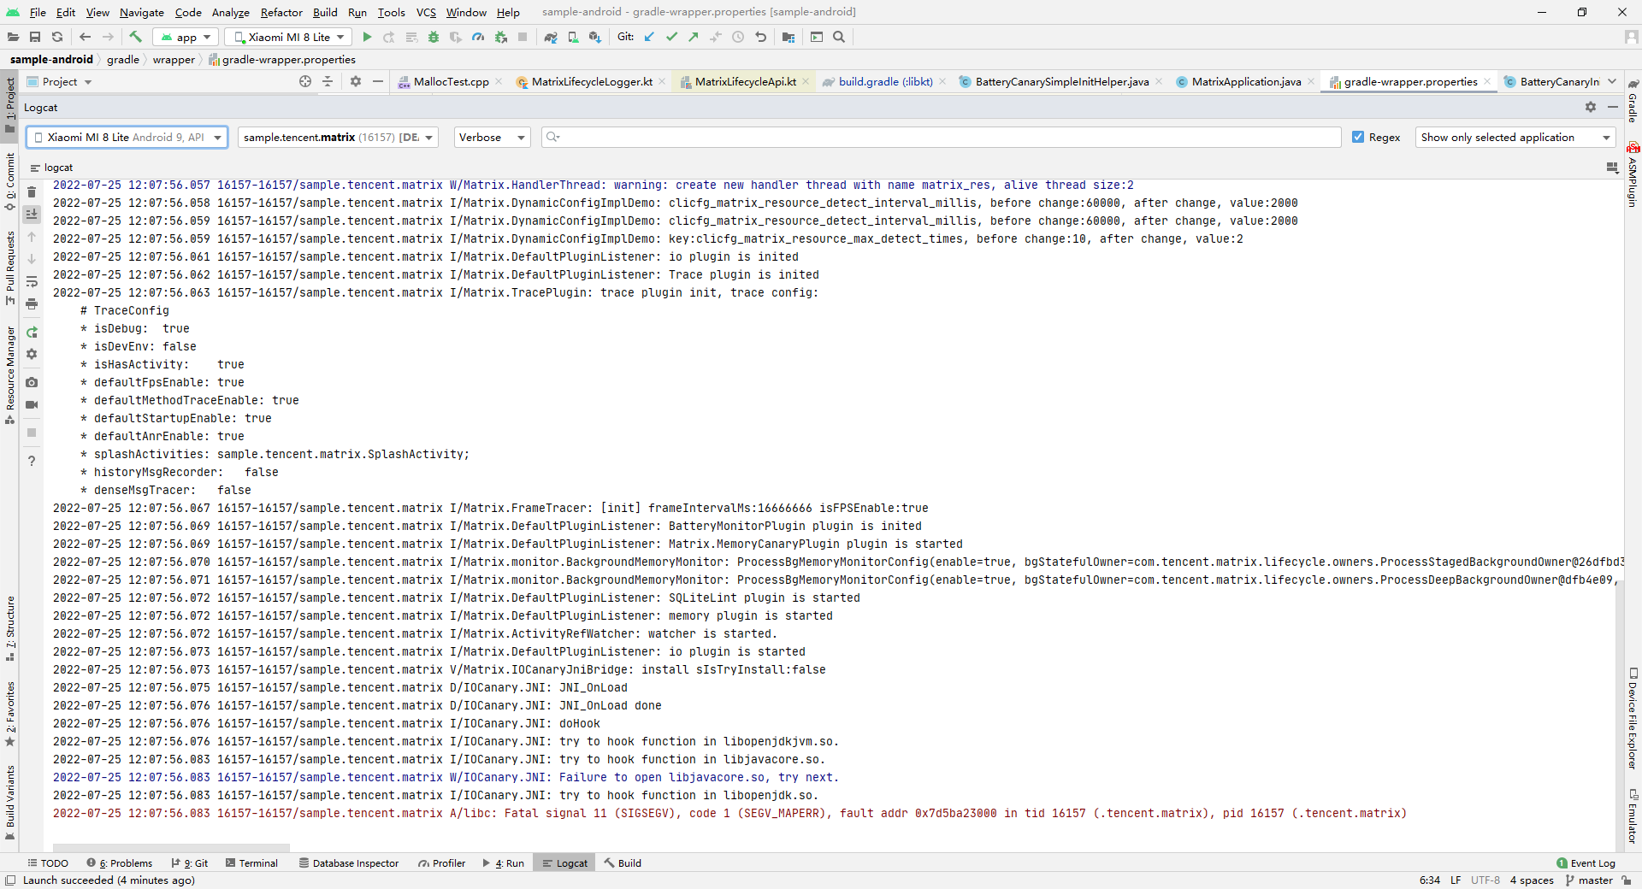Open logcat header settings gear in sidebar
Screen dimensions: 1642x889
(32, 354)
